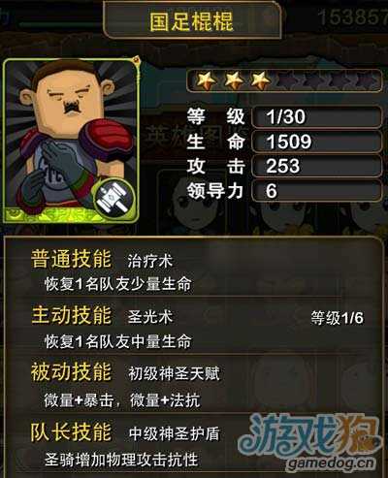Screen dimensions: 388x478
Task: Tap the hammer class icon on portrait
Action: (x=114, y=198)
